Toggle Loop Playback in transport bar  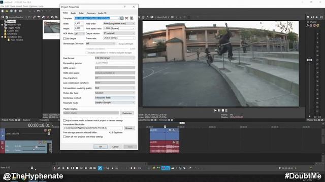[x=59, y=168]
